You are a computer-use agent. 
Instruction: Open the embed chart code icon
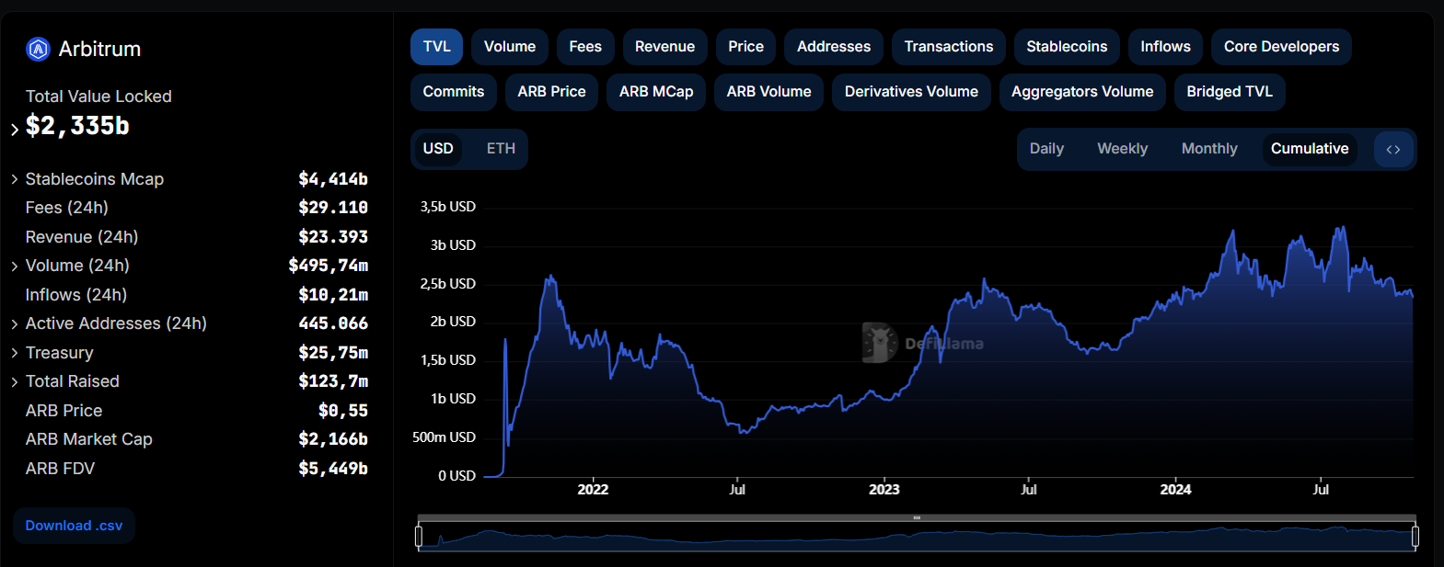(x=1393, y=149)
